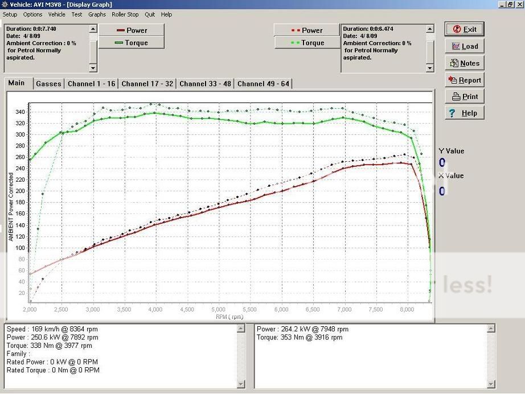Click up arrow on left run info scrollbar
The height and width of the screenshot is (394, 525).
pos(93,29)
